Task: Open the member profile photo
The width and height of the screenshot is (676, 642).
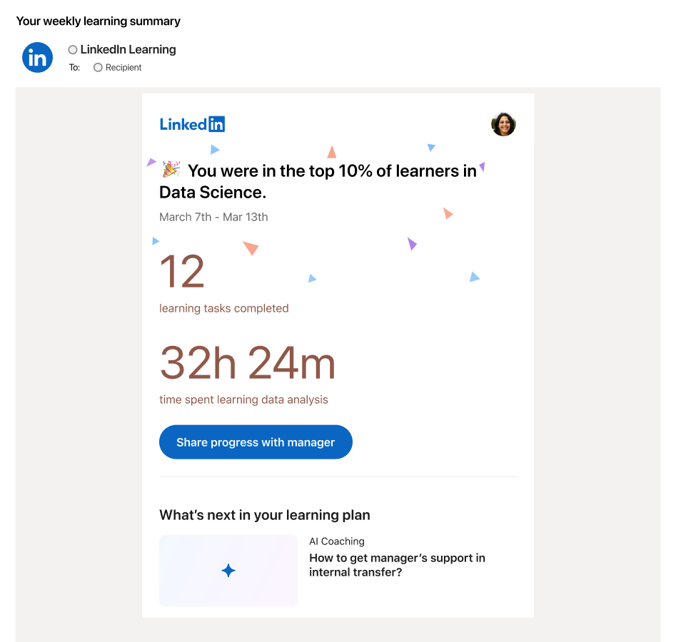Action: [x=503, y=124]
